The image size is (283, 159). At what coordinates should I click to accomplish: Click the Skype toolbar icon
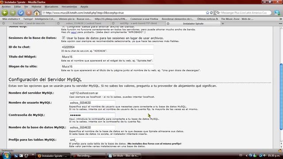[277, 13]
